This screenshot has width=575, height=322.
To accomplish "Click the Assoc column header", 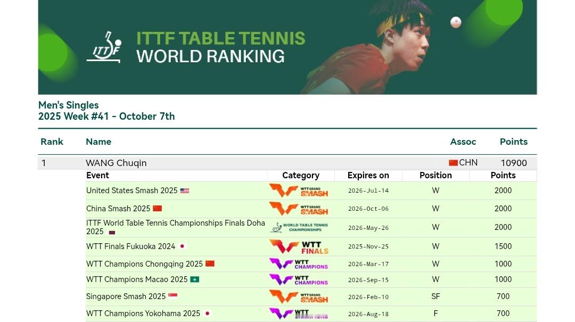I will coord(463,142).
